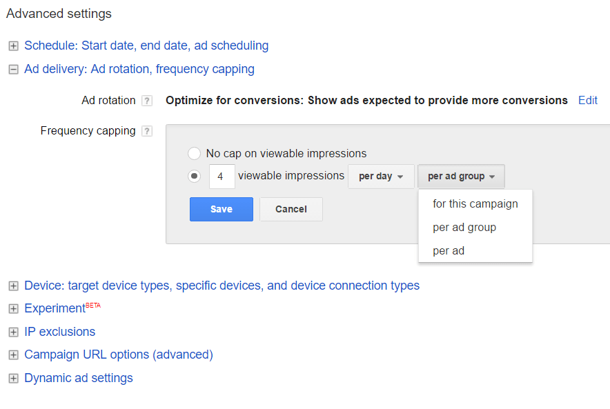This screenshot has width=610, height=409.
Task: Expand the Experiment section
Action: (13, 308)
